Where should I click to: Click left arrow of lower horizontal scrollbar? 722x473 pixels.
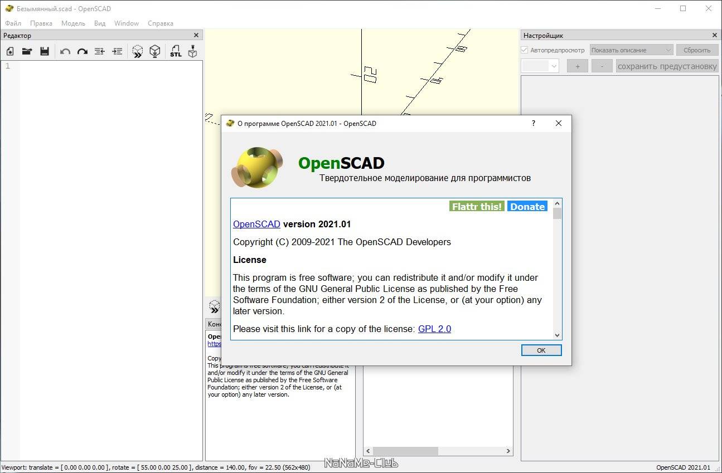[x=367, y=451]
